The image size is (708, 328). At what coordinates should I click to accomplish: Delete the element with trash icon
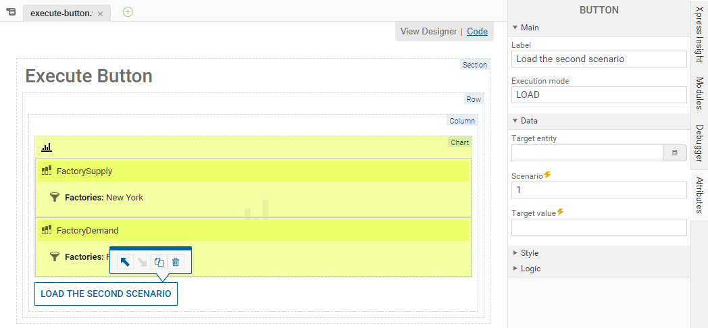[x=176, y=262]
